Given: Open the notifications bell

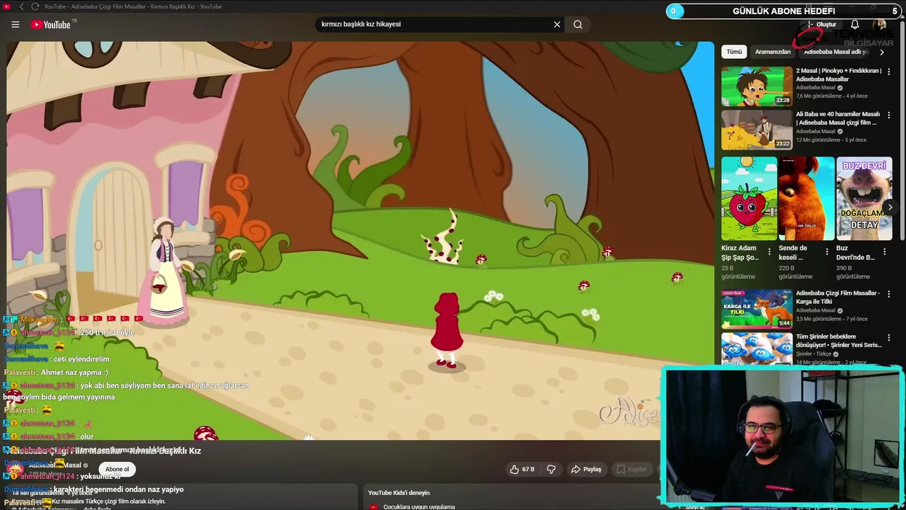Looking at the screenshot, I should pyautogui.click(x=855, y=25).
